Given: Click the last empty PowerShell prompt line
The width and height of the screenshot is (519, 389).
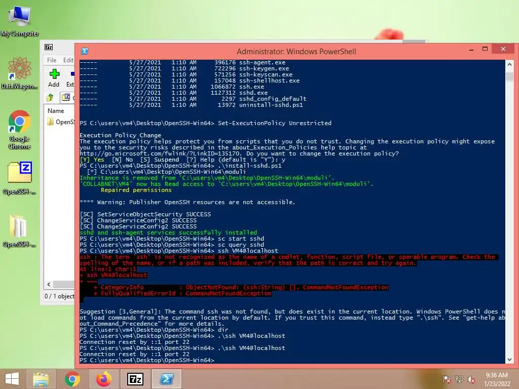Looking at the screenshot, I should [147, 360].
